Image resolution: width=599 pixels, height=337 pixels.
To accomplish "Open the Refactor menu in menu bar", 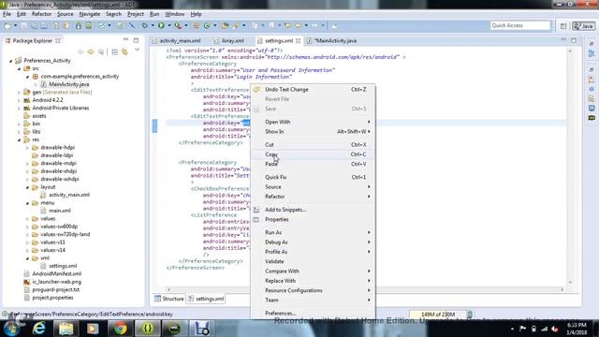I will [x=41, y=14].
